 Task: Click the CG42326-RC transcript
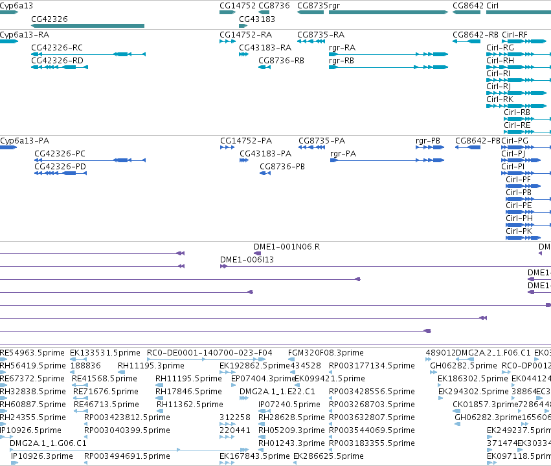point(88,54)
